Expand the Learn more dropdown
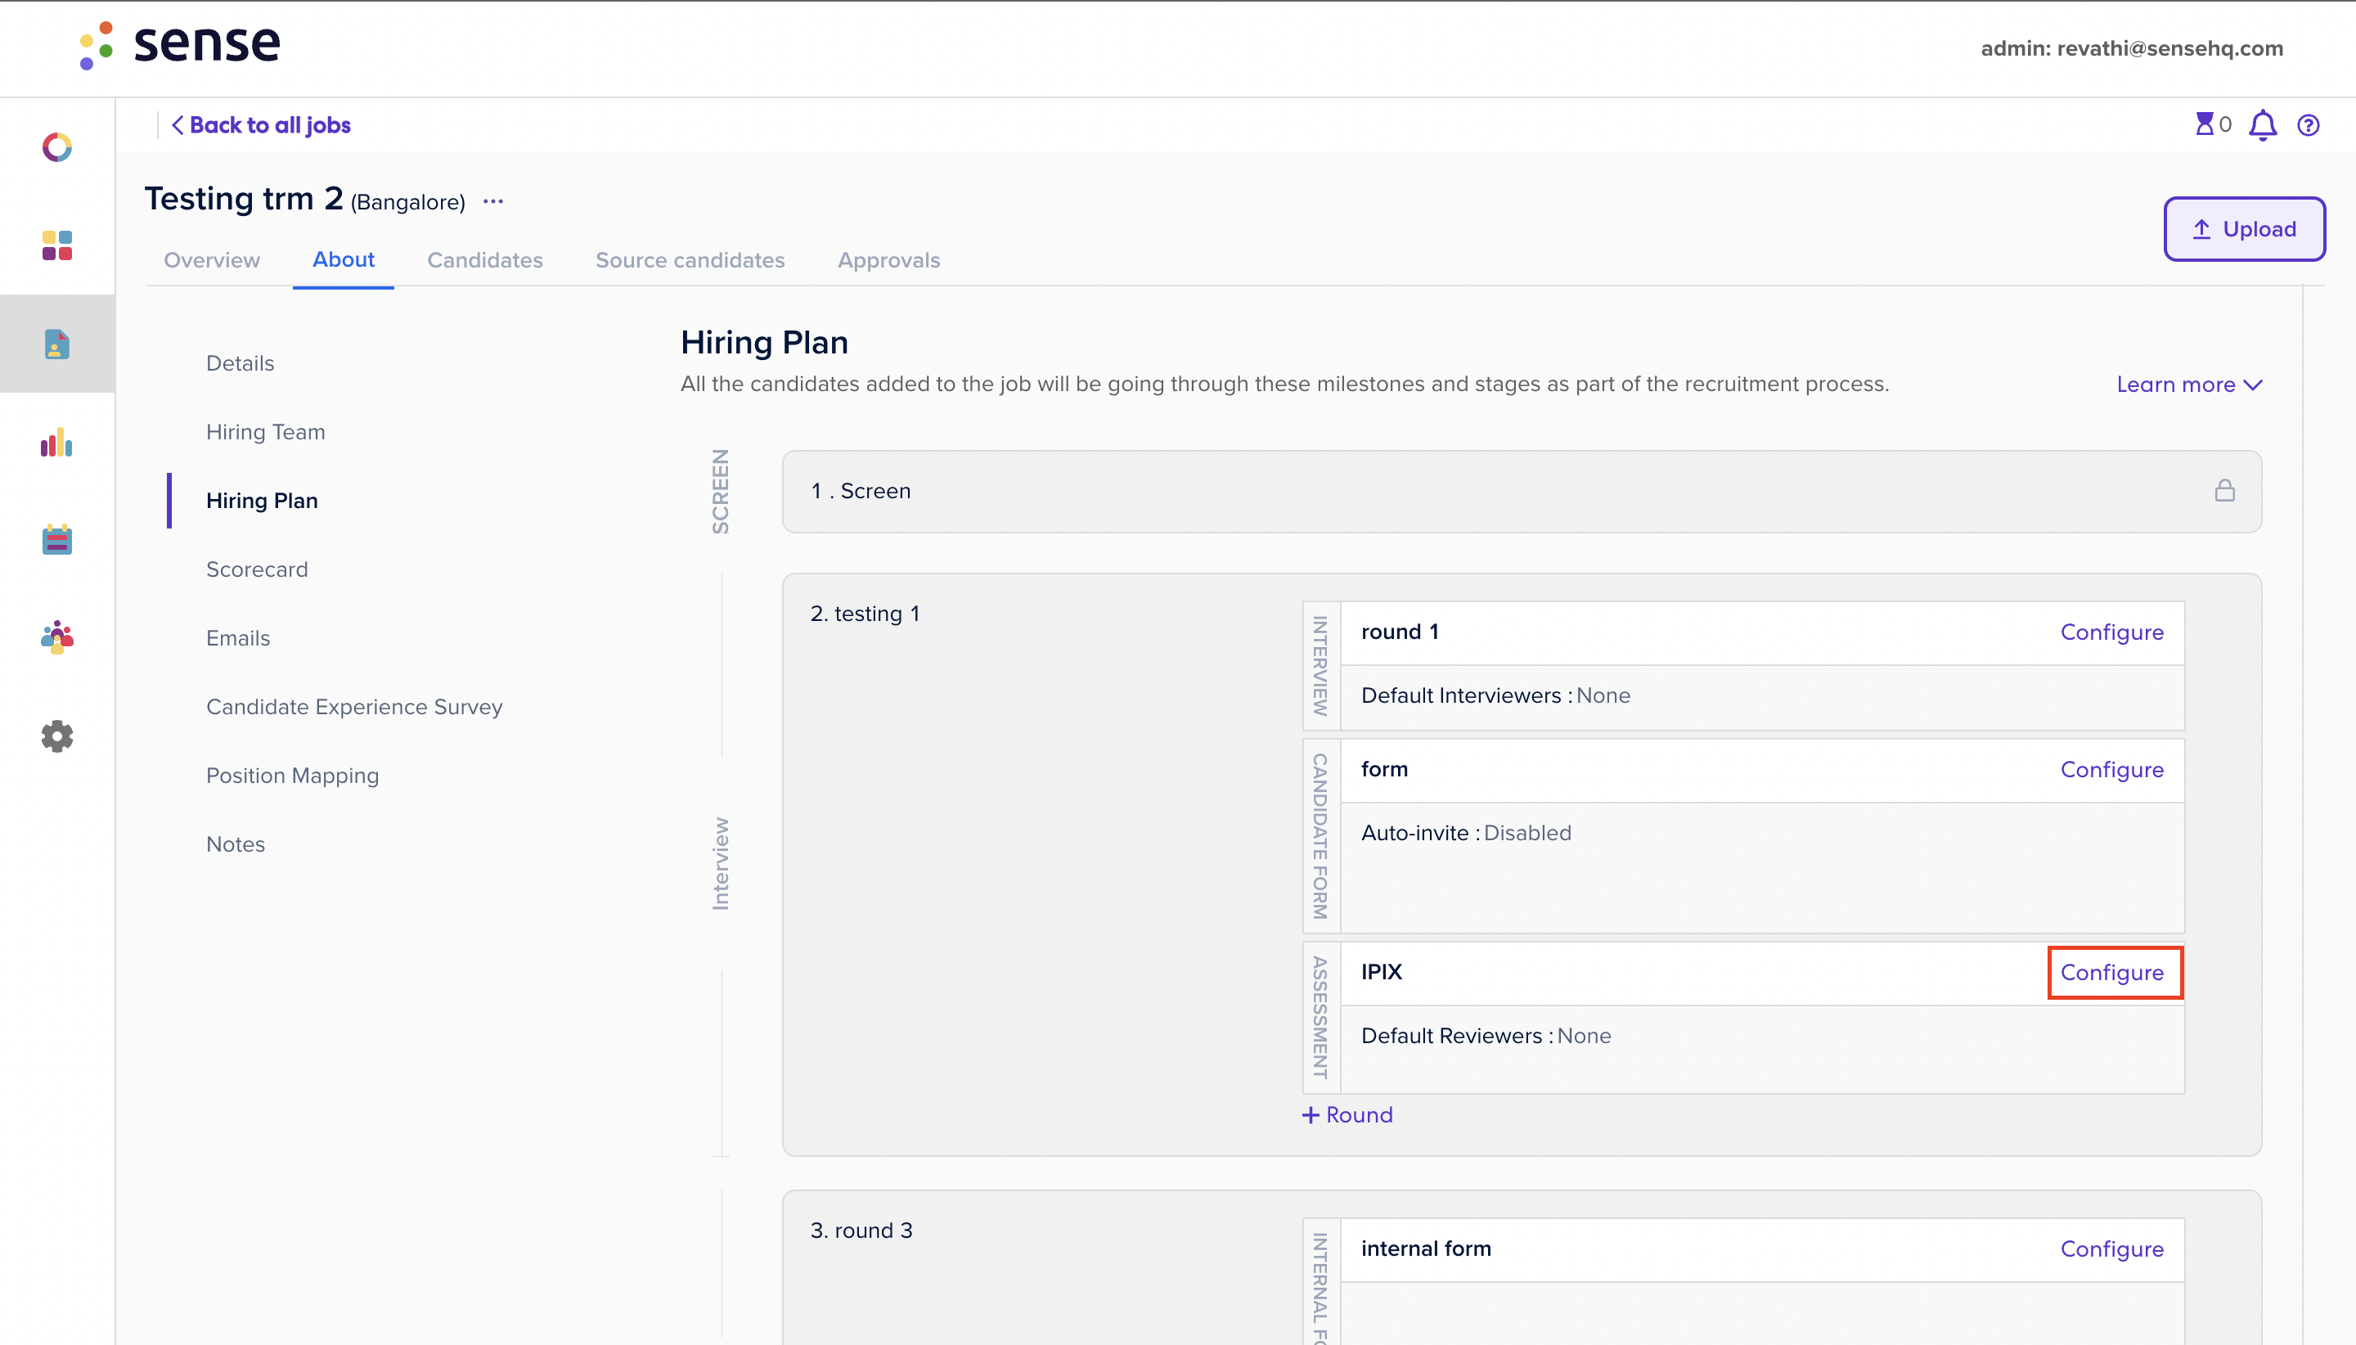 [x=2189, y=385]
